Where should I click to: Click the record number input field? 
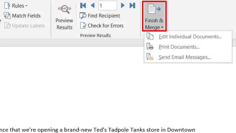(x=108, y=5)
